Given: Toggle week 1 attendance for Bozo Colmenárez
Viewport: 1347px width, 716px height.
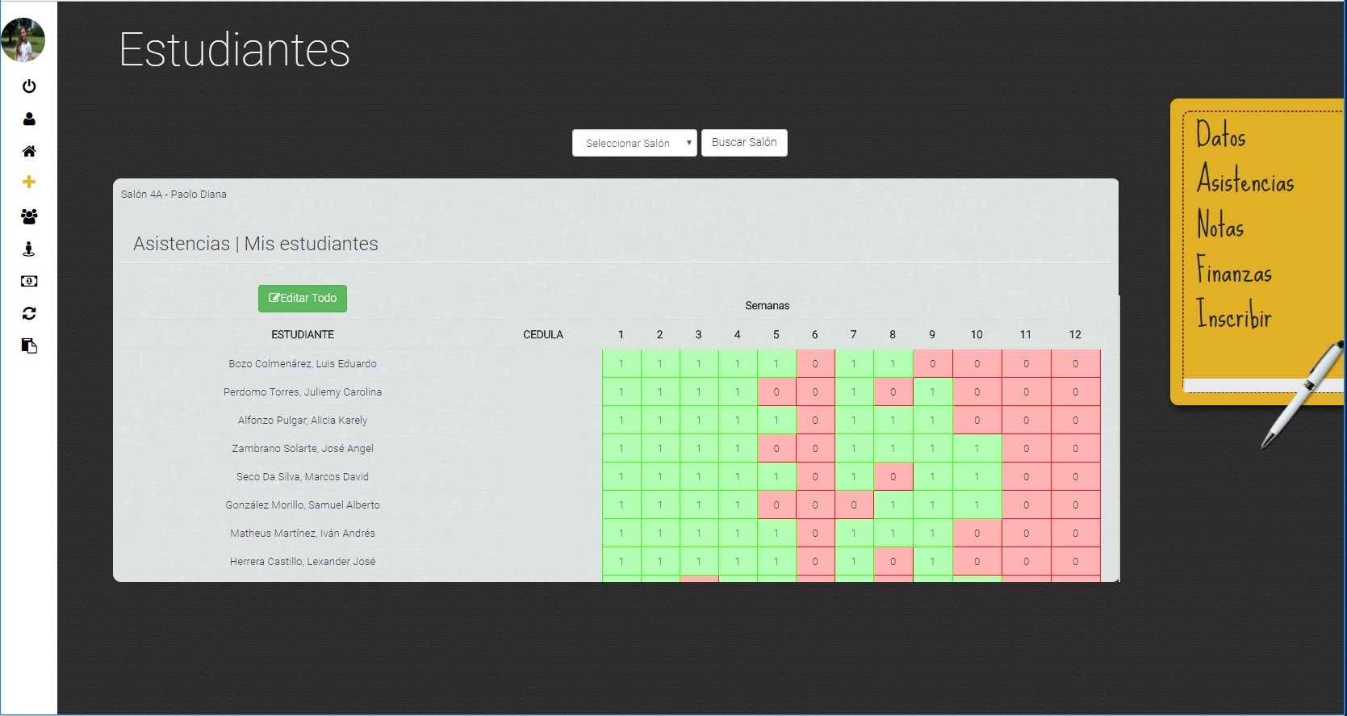Looking at the screenshot, I should tap(621, 364).
